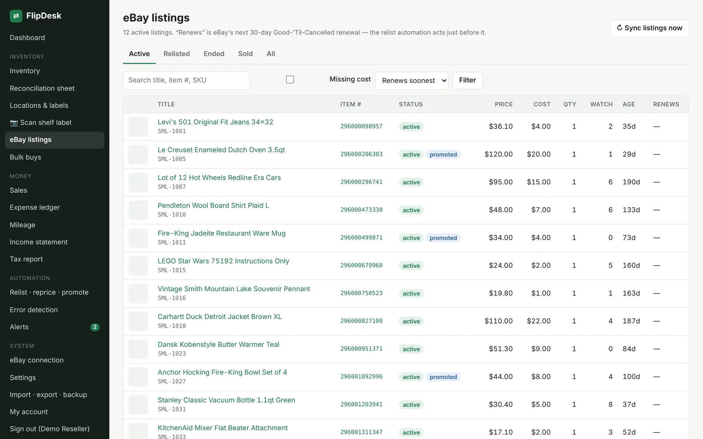The image size is (703, 439).
Task: Open Lot of 12 Hot Wheels listing
Action: tap(219, 178)
